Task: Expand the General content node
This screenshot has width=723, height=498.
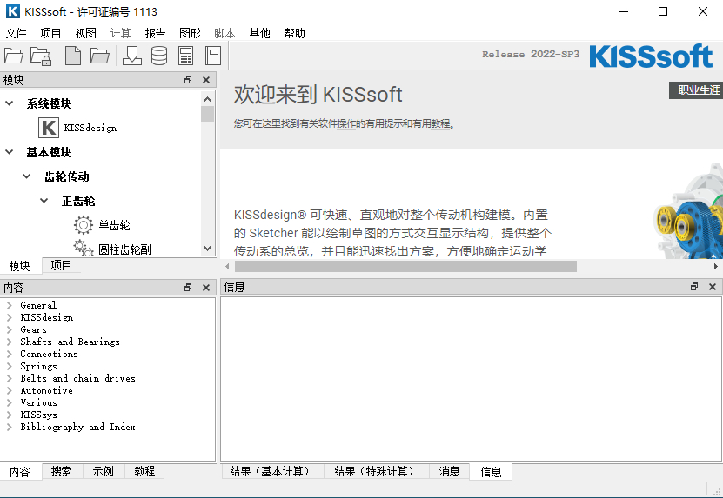Action: [10, 305]
